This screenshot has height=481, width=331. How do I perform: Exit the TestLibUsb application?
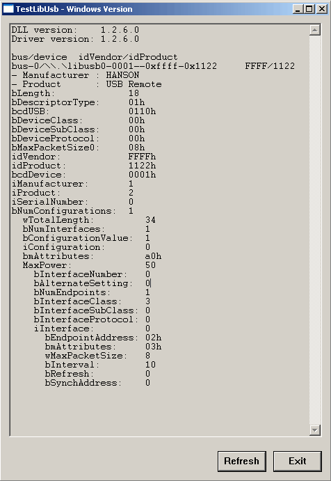(298, 461)
